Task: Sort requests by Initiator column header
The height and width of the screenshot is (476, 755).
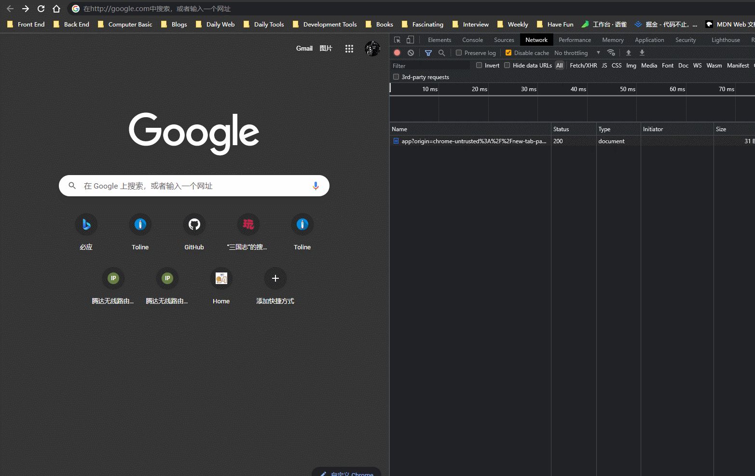Action: [x=677, y=129]
